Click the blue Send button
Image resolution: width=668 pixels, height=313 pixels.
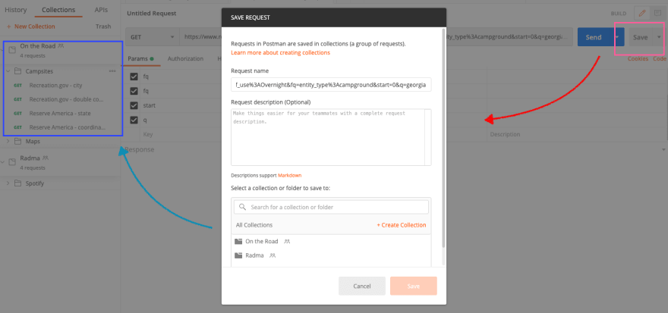[x=594, y=37]
